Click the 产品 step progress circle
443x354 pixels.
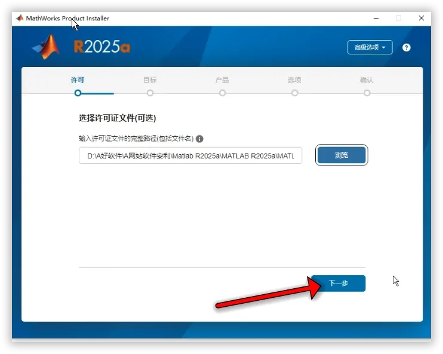point(222,93)
